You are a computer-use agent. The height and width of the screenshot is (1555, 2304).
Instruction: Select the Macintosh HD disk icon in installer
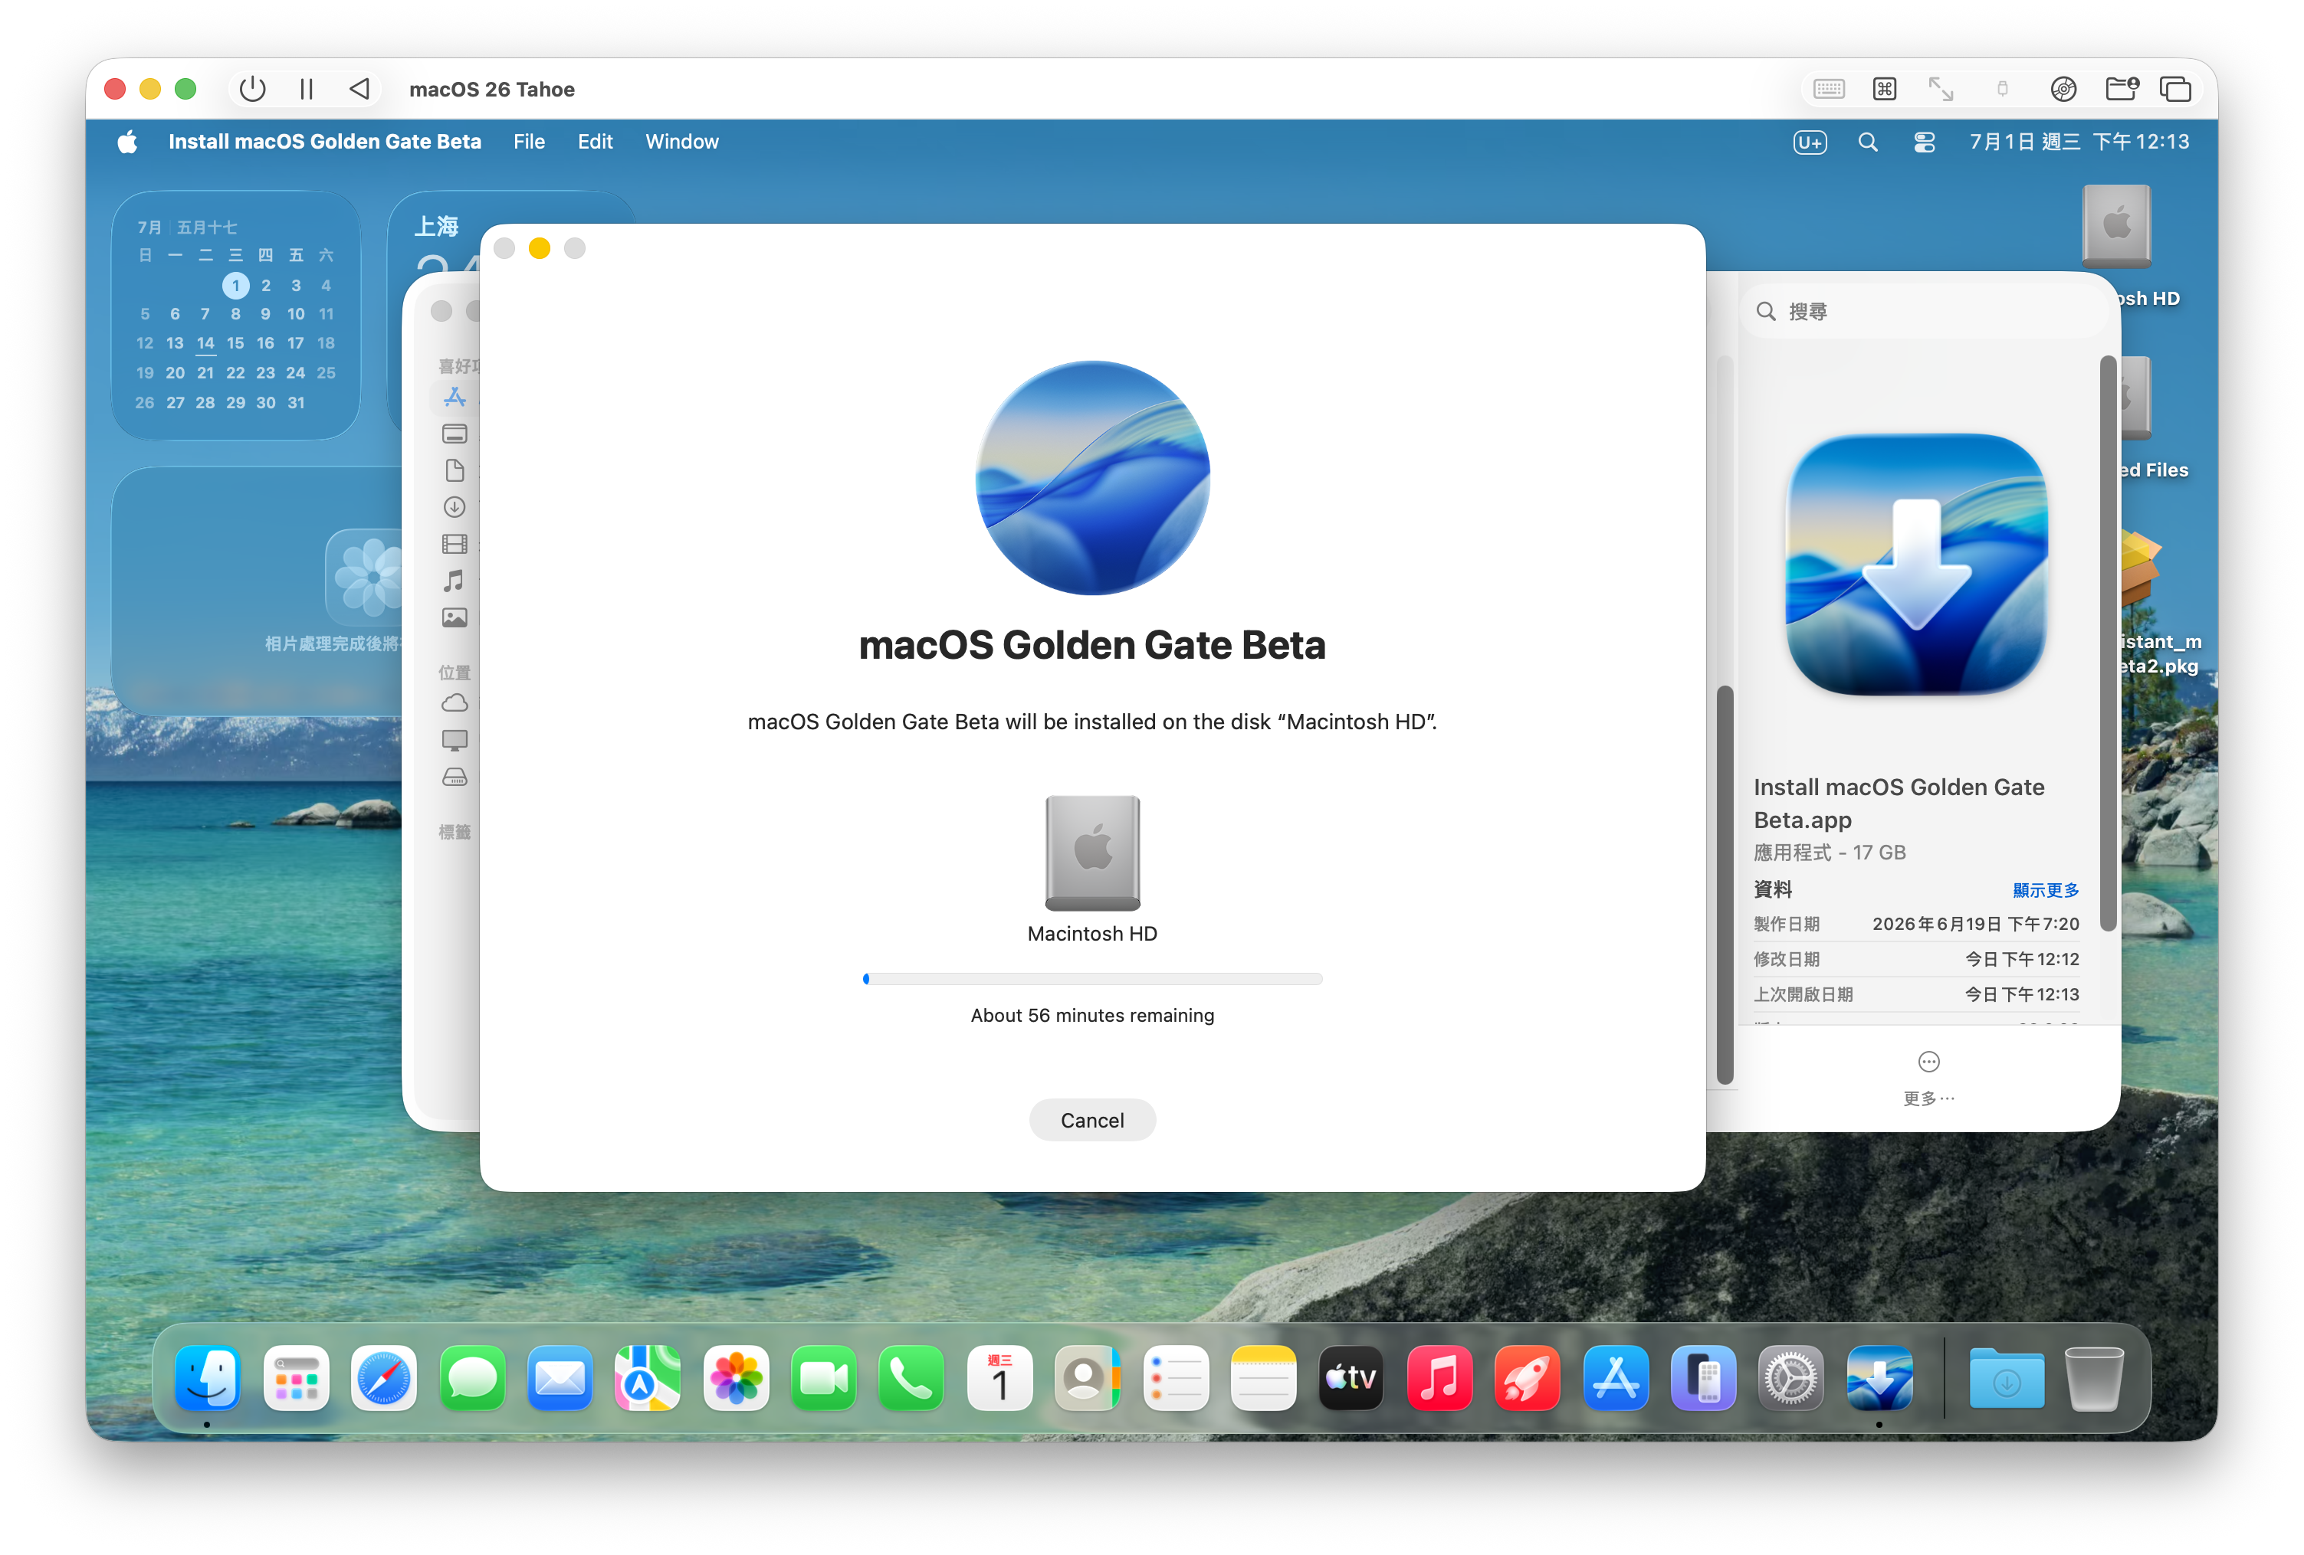1091,853
